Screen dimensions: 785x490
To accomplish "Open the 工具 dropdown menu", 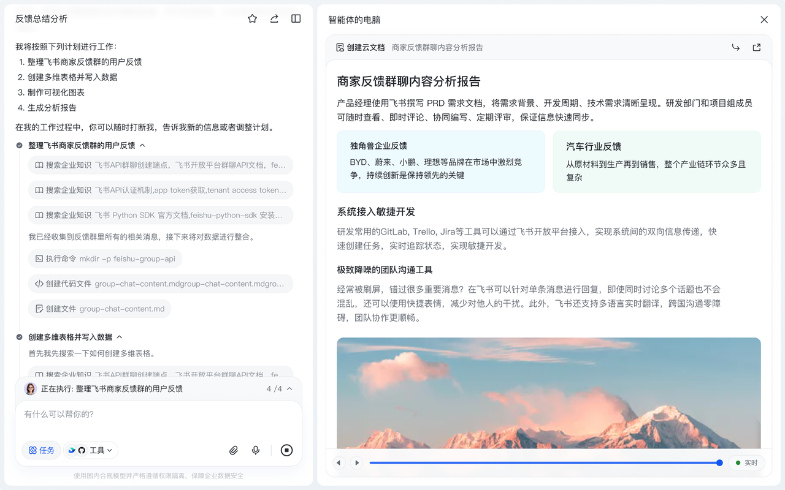I will tap(91, 450).
